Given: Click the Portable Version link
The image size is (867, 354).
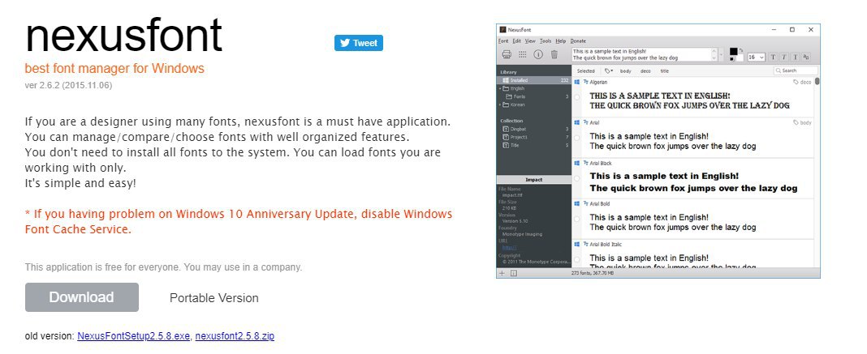Looking at the screenshot, I should point(214,298).
